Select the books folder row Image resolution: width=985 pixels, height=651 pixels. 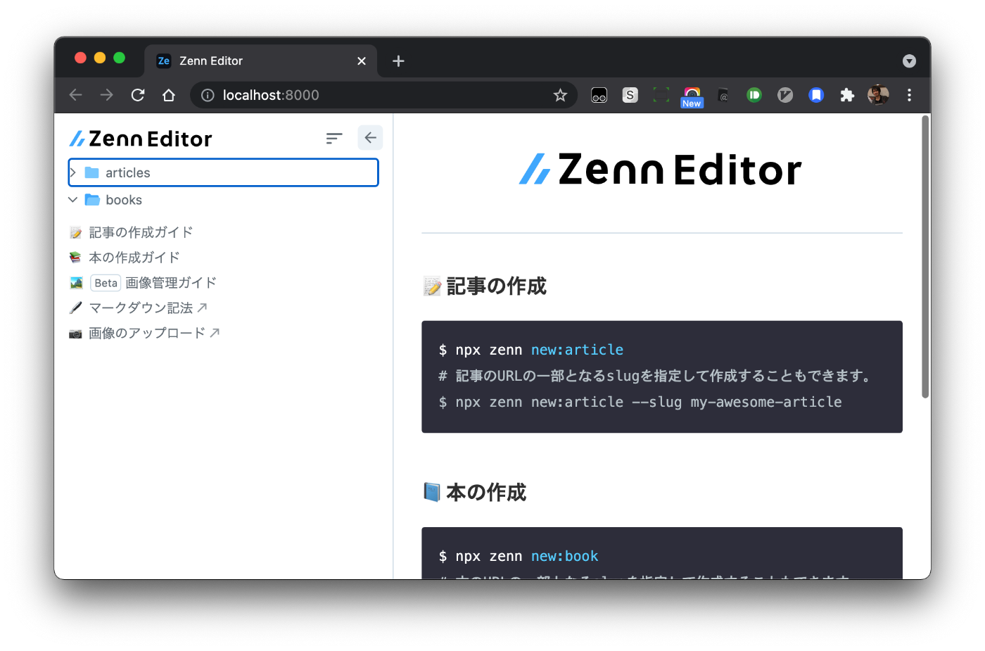tap(223, 200)
